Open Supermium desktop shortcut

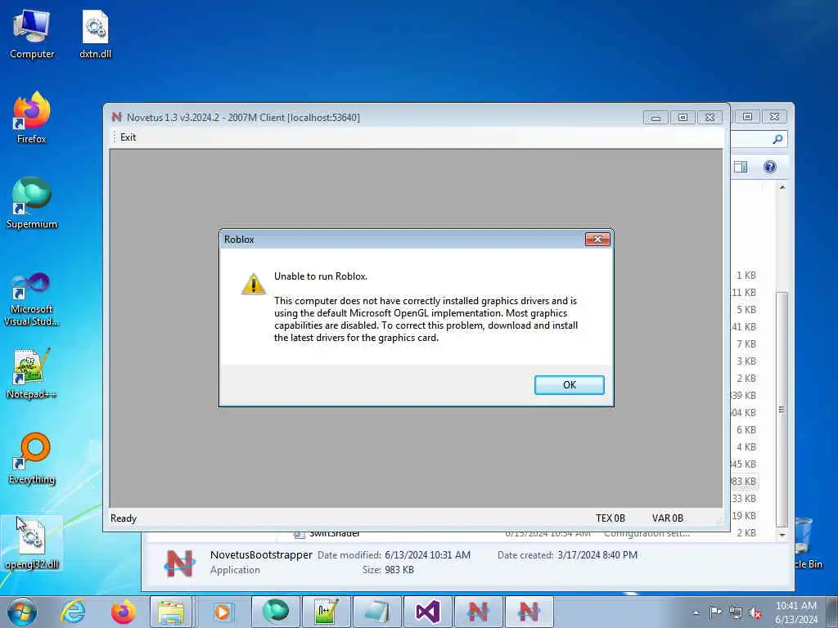click(32, 204)
